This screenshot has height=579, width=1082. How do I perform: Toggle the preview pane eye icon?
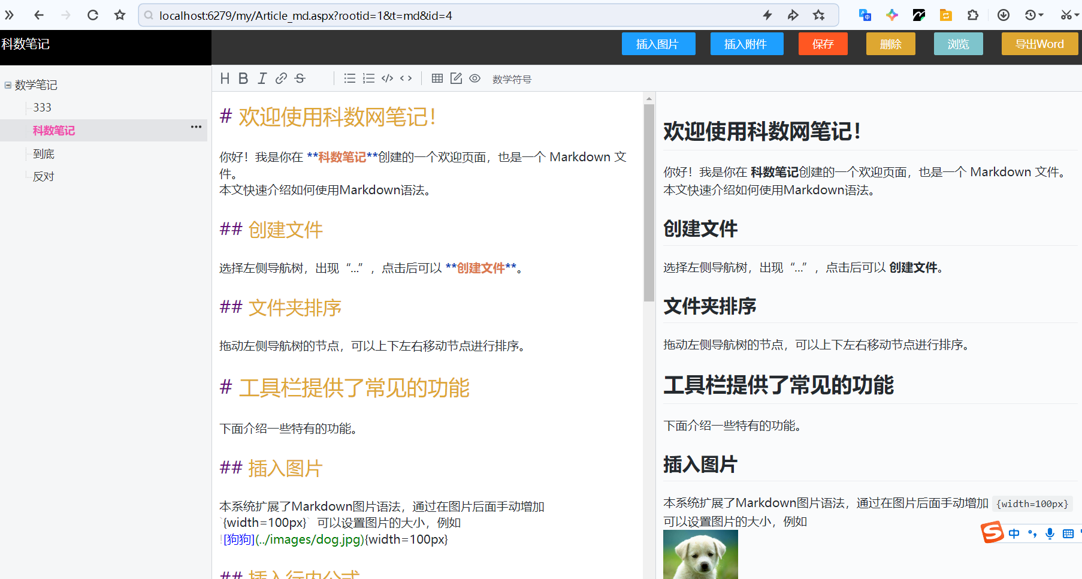click(474, 79)
